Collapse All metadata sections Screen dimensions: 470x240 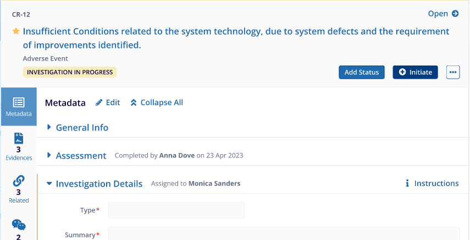point(157,102)
